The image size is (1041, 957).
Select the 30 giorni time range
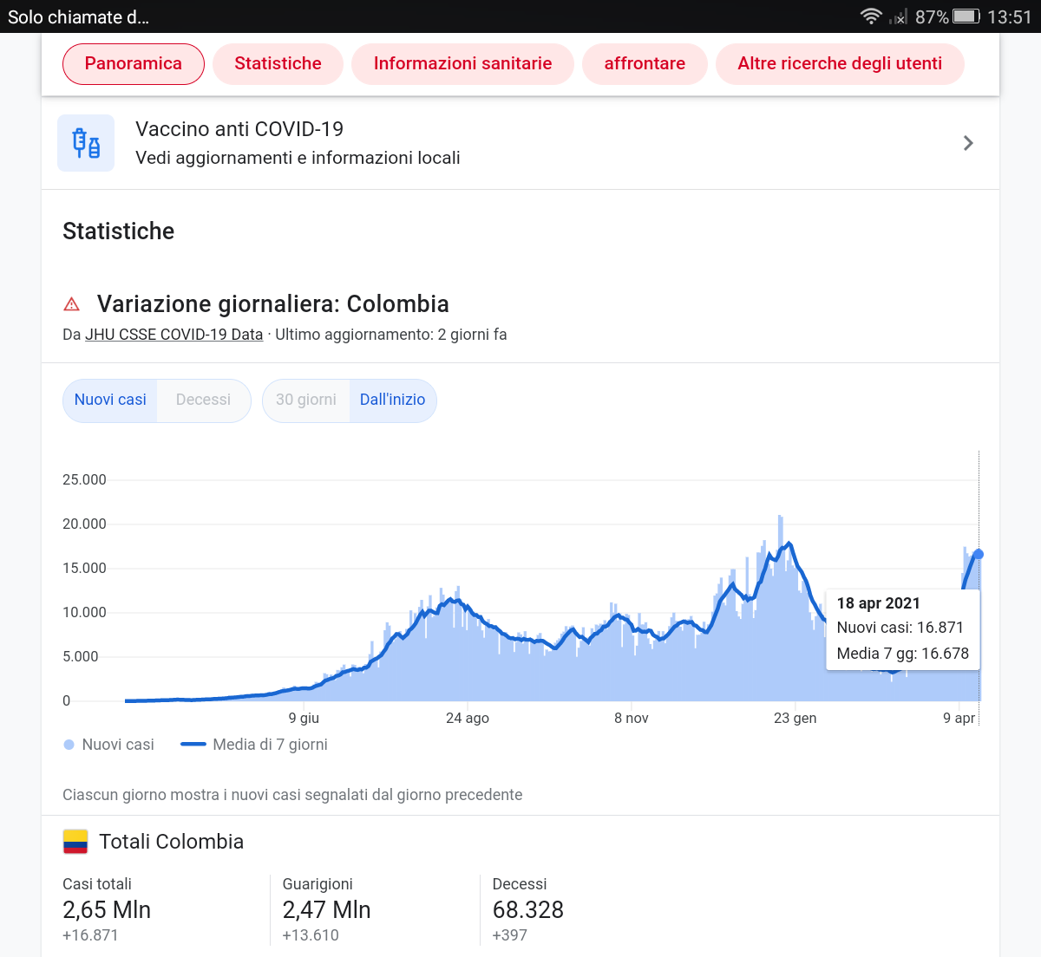[306, 400]
